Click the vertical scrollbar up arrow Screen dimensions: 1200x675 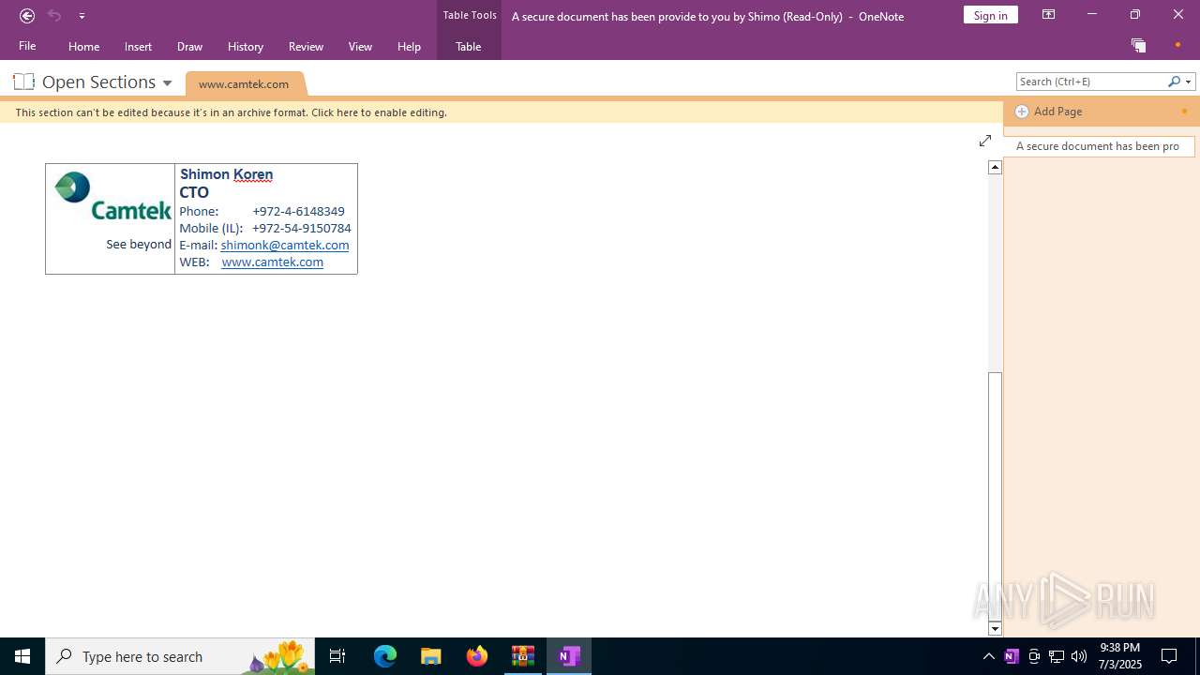pyautogui.click(x=996, y=167)
